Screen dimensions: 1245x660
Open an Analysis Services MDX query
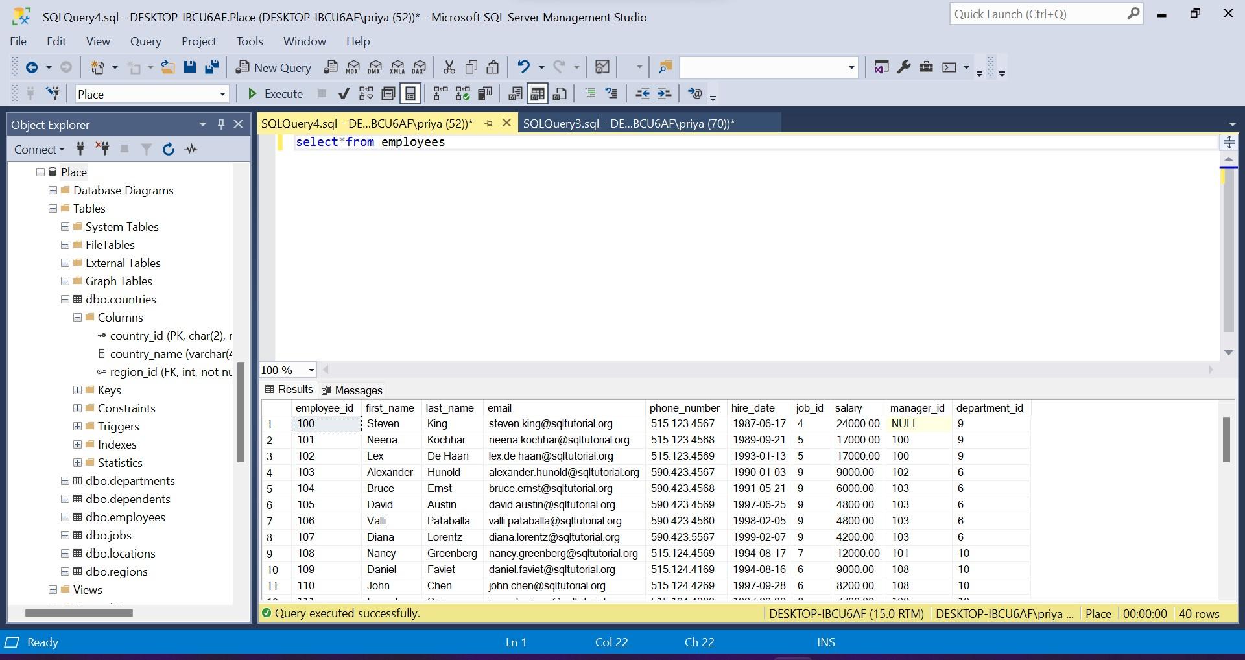click(x=353, y=67)
